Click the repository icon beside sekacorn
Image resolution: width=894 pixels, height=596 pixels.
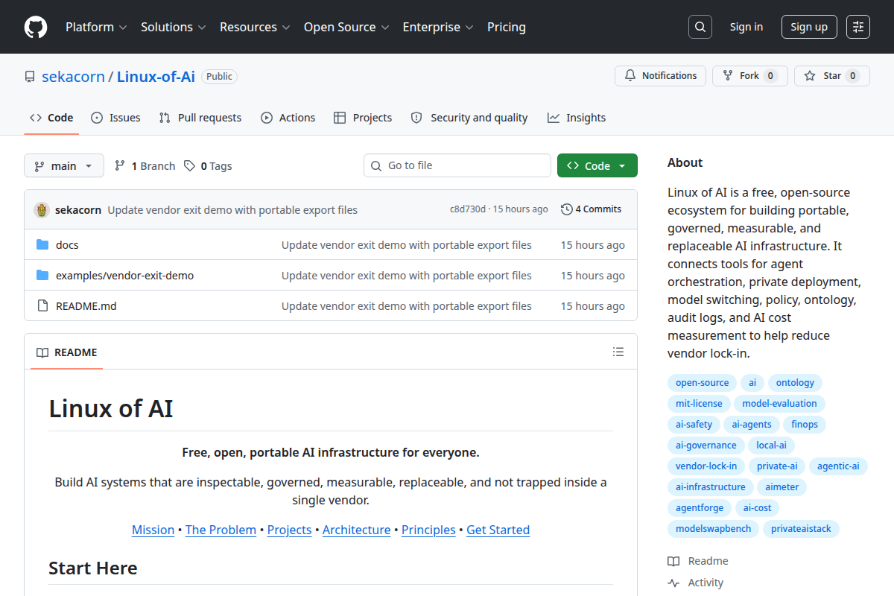30,77
